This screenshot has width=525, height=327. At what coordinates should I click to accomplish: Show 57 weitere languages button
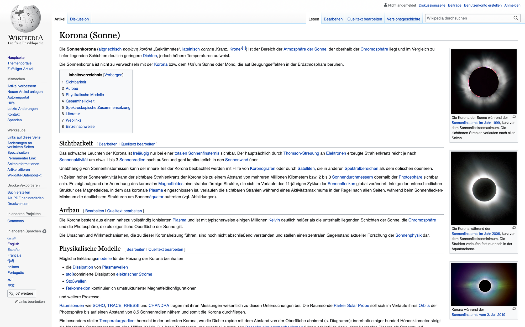point(22,293)
